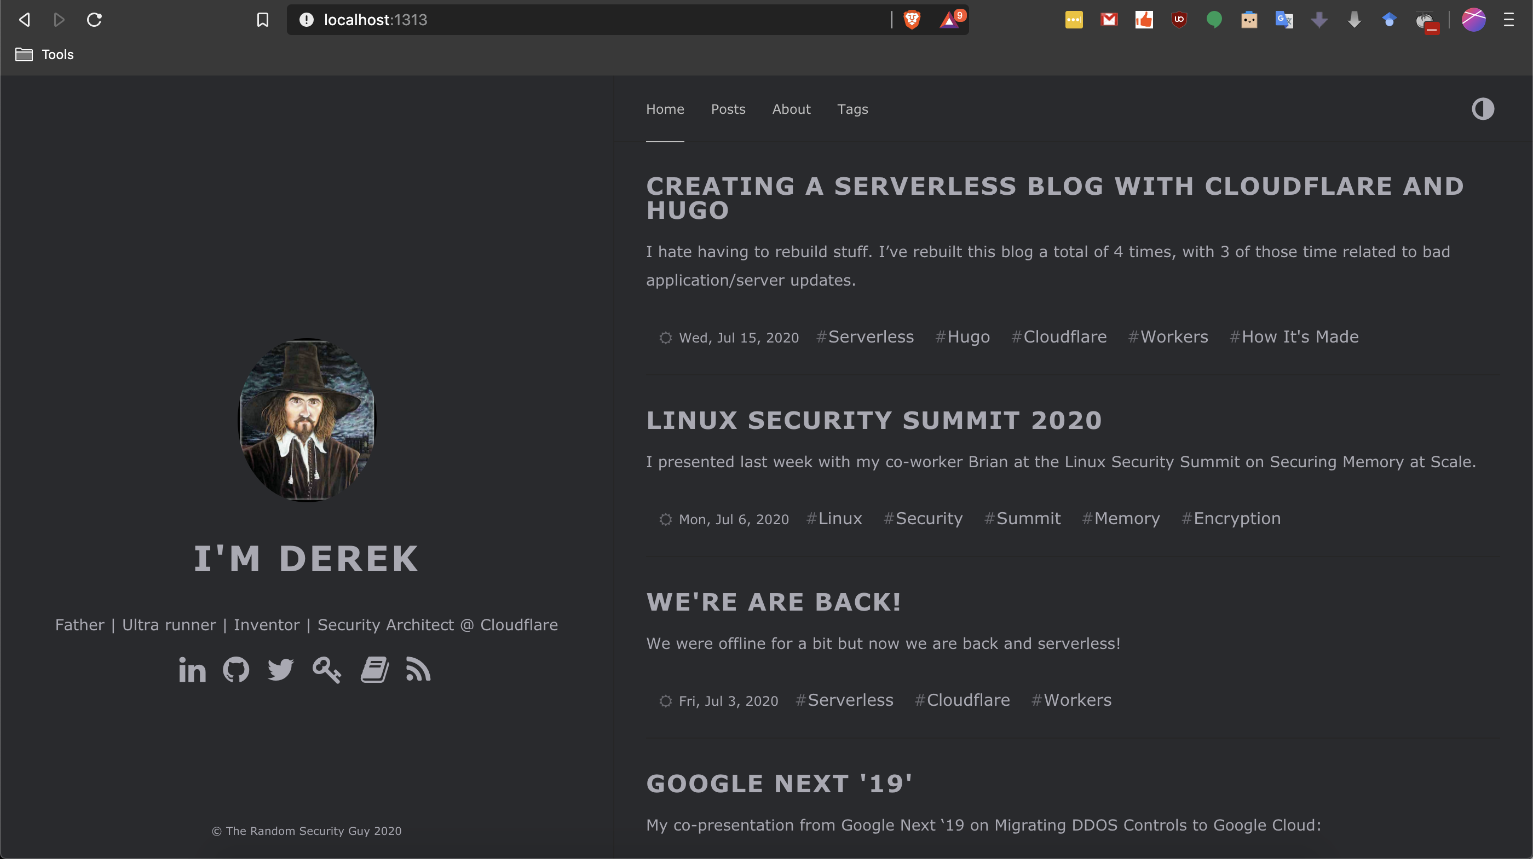Open #Workers tag under Jul 3 post
Image resolution: width=1533 pixels, height=859 pixels.
pyautogui.click(x=1070, y=700)
